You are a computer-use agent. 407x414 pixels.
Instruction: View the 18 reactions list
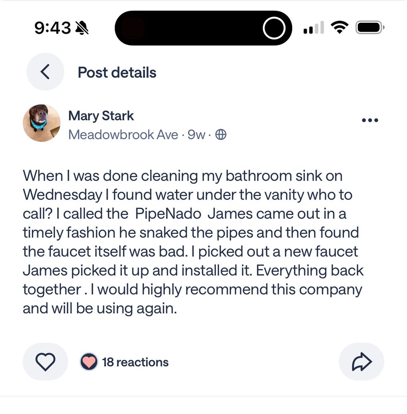(135, 362)
